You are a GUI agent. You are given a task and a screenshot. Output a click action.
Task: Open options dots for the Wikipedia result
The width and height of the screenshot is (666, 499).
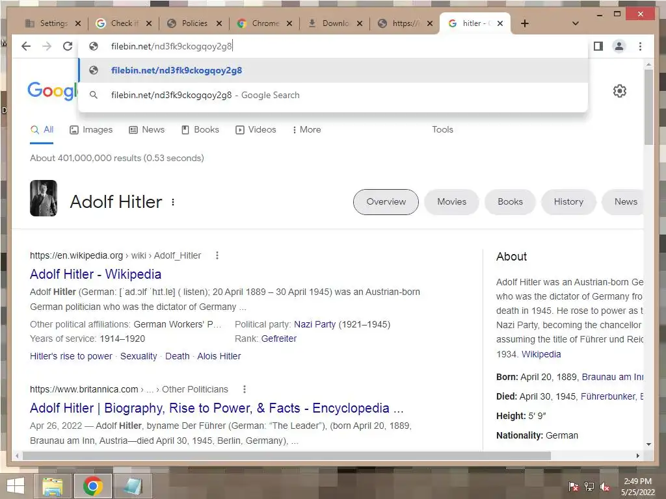[217, 255]
